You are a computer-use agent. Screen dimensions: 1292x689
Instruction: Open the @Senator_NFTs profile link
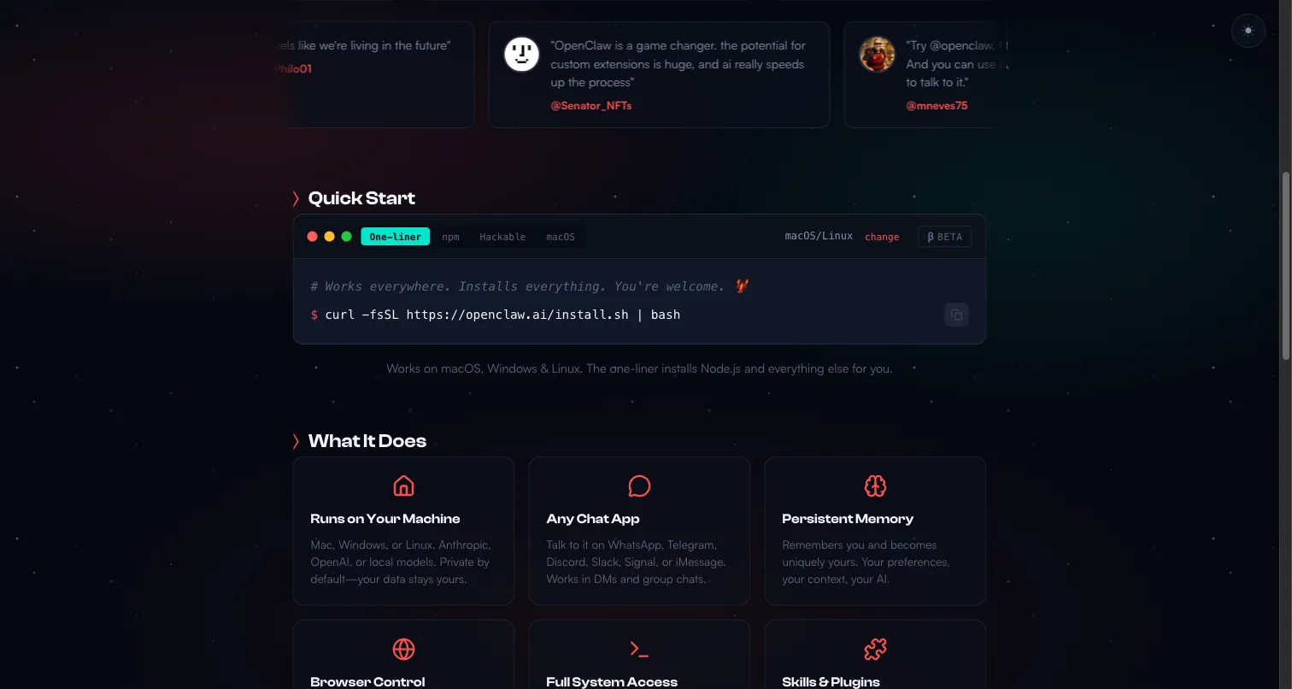point(591,105)
